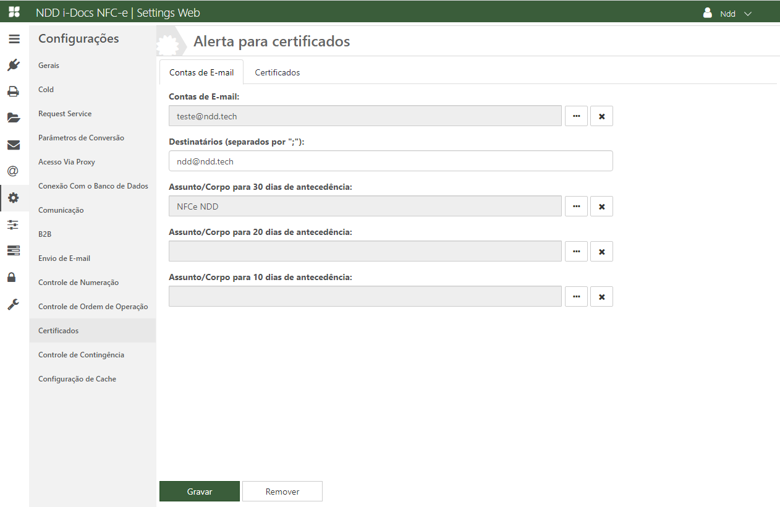Click the @ symbol sidebar icon
Screen dimensions: 780x507
click(x=14, y=171)
